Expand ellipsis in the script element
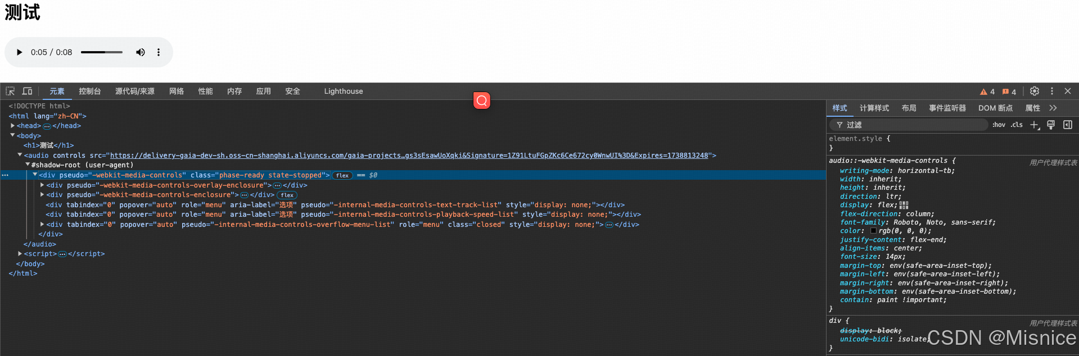1079x356 pixels. pos(62,254)
